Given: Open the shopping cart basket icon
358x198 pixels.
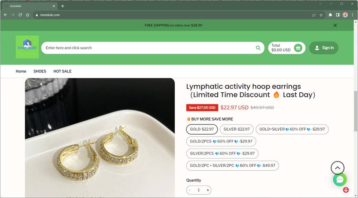Looking at the screenshot, I should pos(298,48).
